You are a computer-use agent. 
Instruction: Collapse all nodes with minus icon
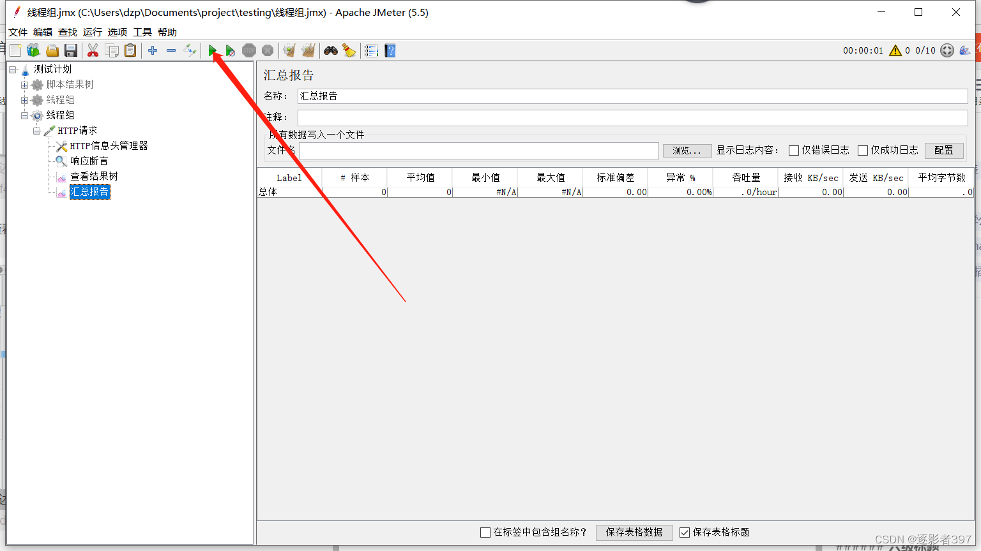(171, 50)
